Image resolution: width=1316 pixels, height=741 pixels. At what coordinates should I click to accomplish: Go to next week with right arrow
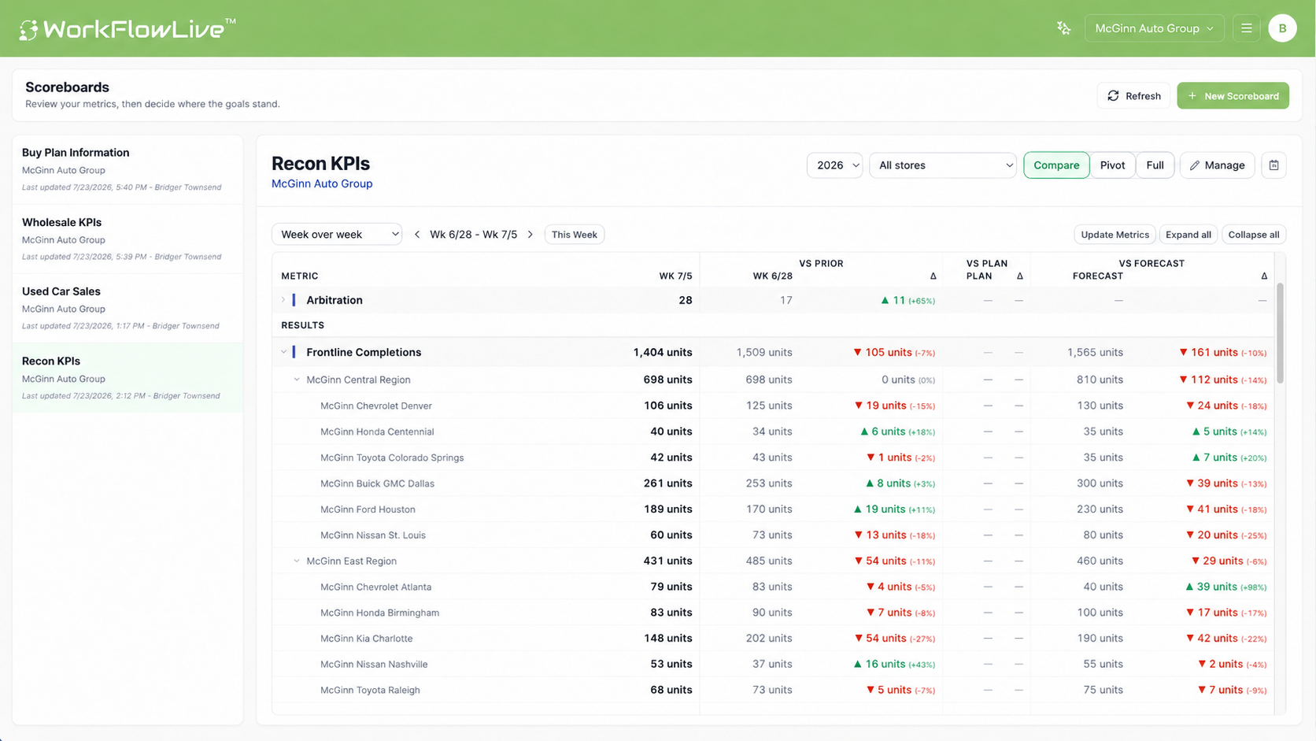[530, 235]
